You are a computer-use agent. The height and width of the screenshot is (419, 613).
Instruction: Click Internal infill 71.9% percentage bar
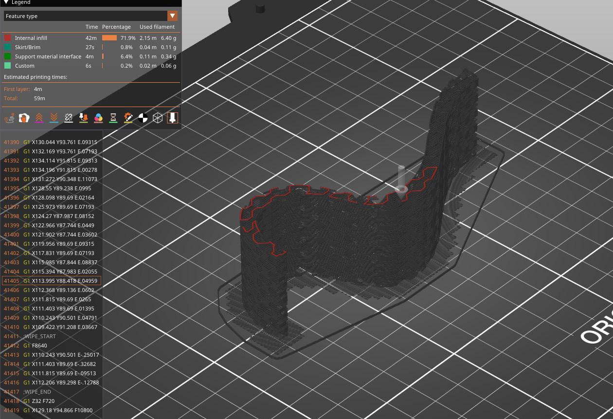tap(109, 38)
